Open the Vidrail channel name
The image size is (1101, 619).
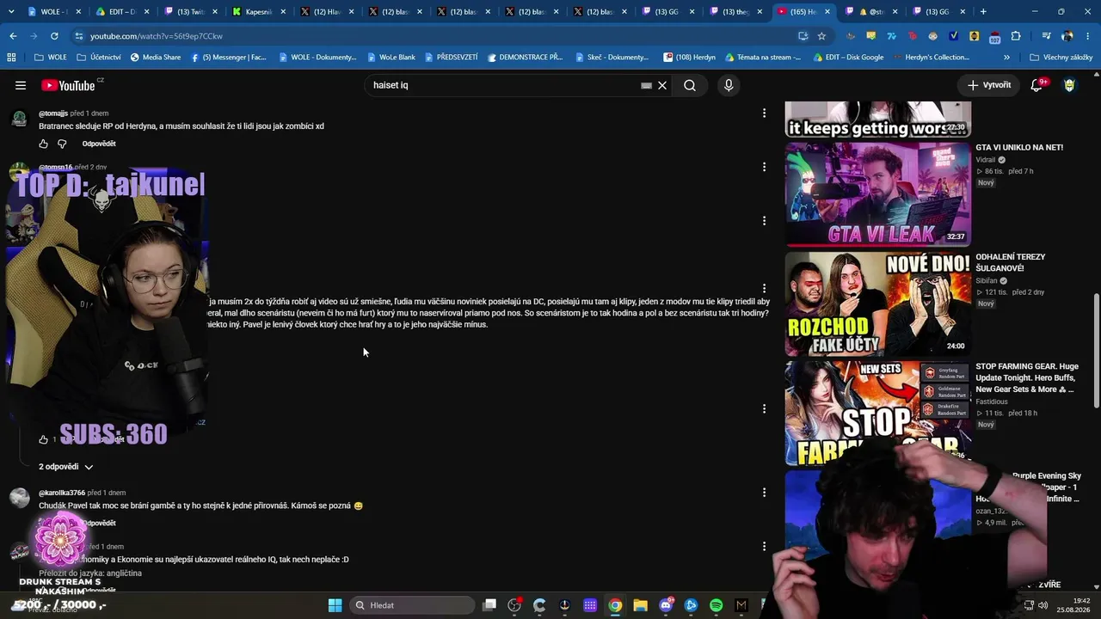[x=985, y=160]
